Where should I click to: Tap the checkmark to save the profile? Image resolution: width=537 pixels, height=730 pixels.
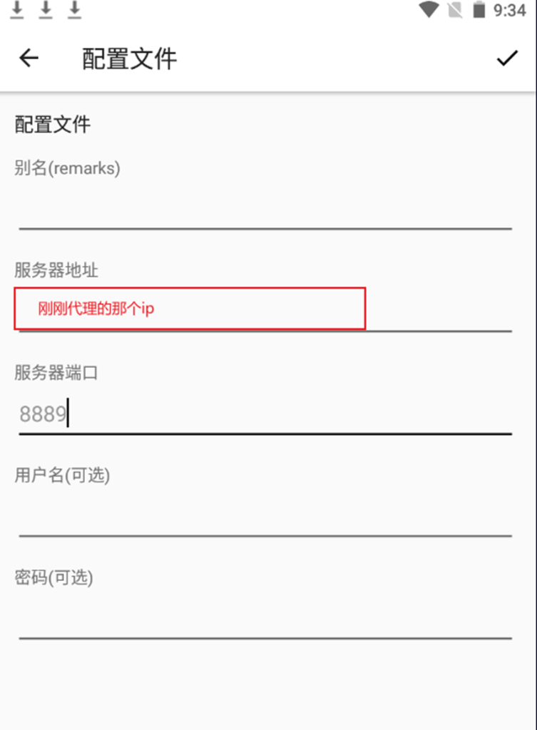(x=508, y=58)
